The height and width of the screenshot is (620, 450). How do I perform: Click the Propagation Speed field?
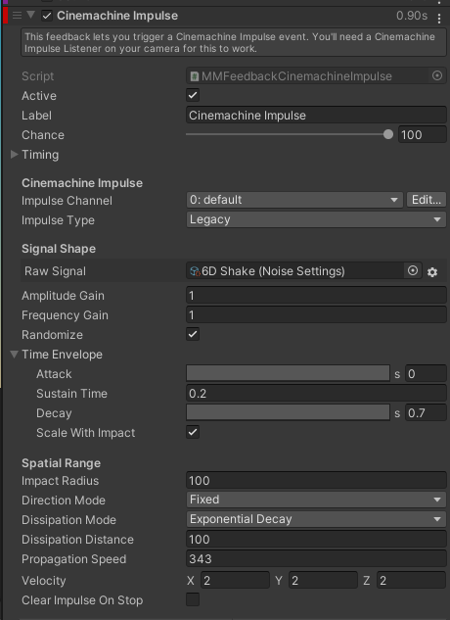pos(316,558)
